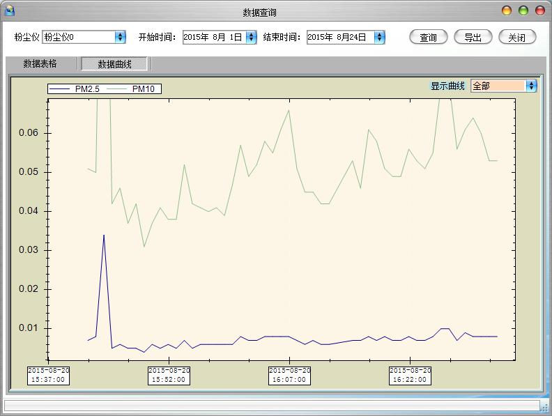Click the green maximize window button

pyautogui.click(x=523, y=11)
